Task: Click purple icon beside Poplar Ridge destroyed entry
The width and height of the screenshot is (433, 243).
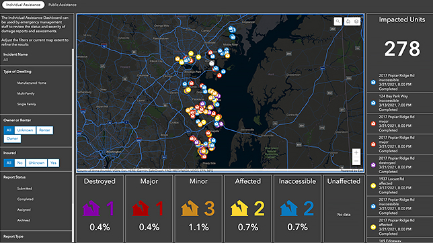Action: [373, 165]
